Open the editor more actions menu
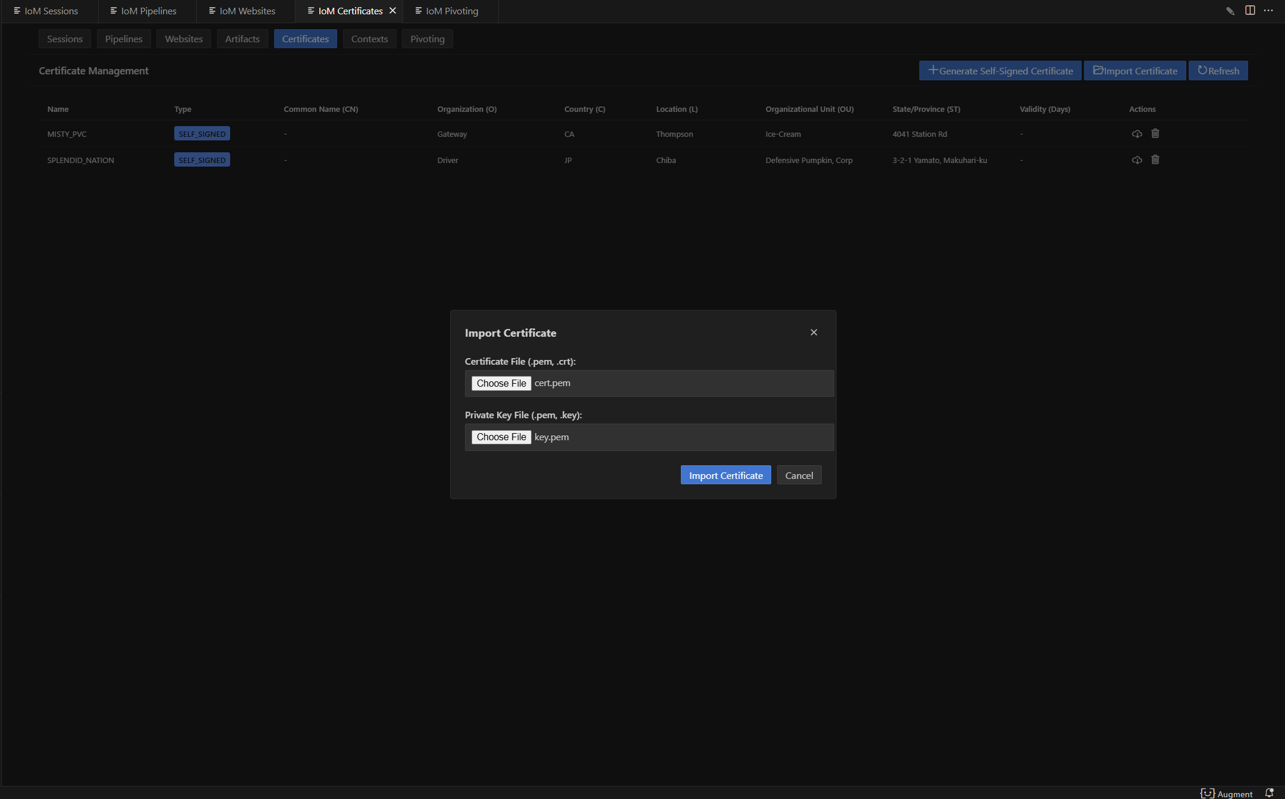1285x799 pixels. tap(1268, 11)
